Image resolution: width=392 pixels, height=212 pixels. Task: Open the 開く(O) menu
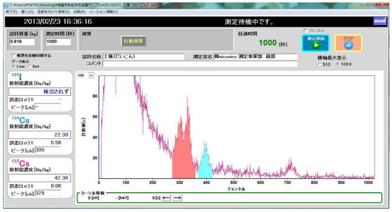coord(27,12)
